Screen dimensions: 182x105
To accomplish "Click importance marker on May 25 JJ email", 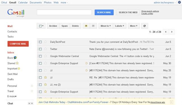I will coord(87,70).
